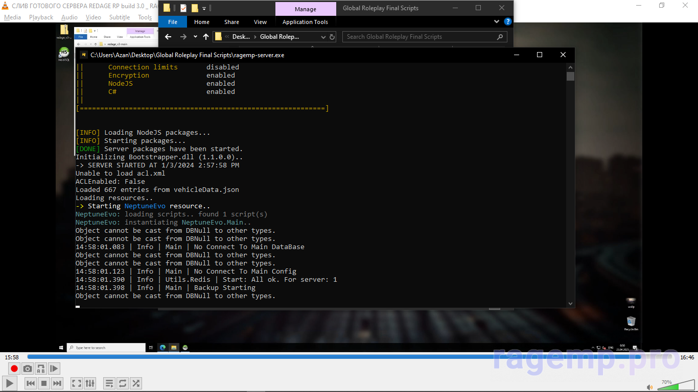
Task: Open Customize Quick Access Toolbar dropdown
Action: tap(204, 8)
